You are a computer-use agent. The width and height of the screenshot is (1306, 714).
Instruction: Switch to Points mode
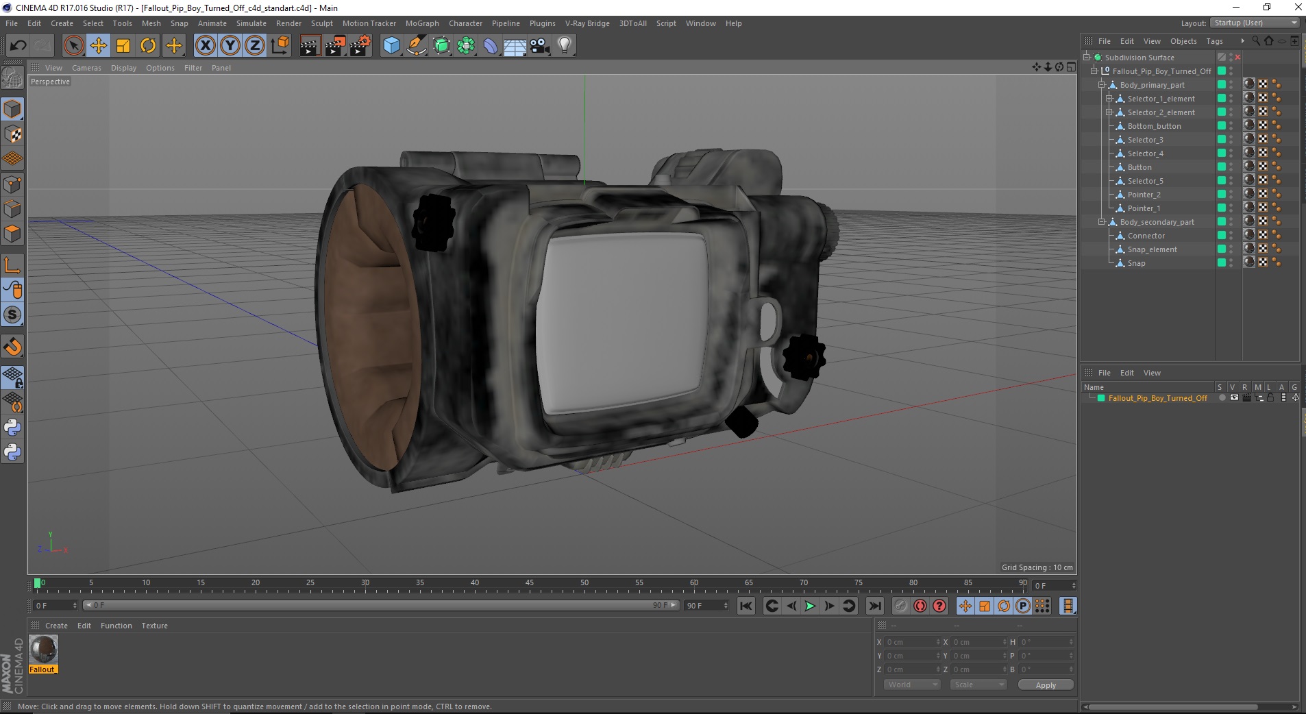[12, 184]
